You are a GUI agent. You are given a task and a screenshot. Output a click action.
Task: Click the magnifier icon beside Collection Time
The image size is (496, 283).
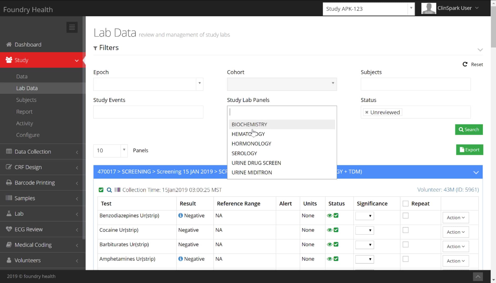tap(109, 190)
